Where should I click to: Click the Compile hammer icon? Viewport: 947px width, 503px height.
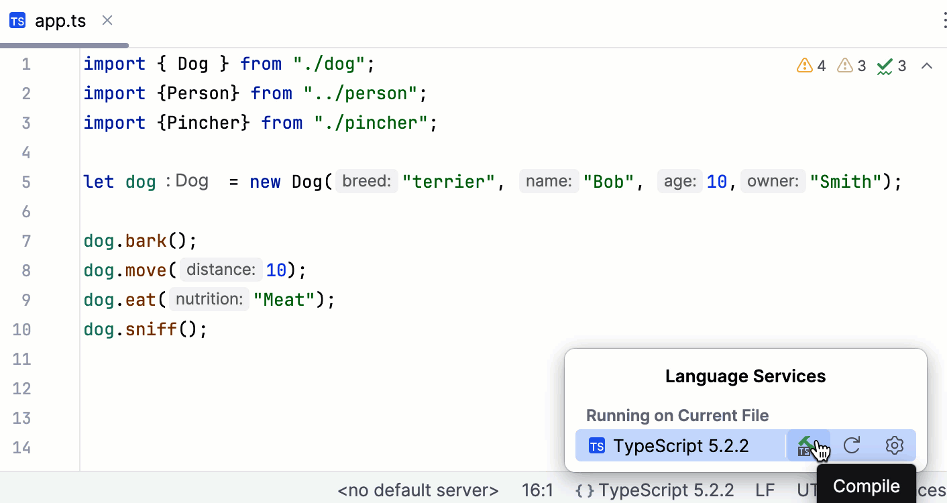[807, 446]
